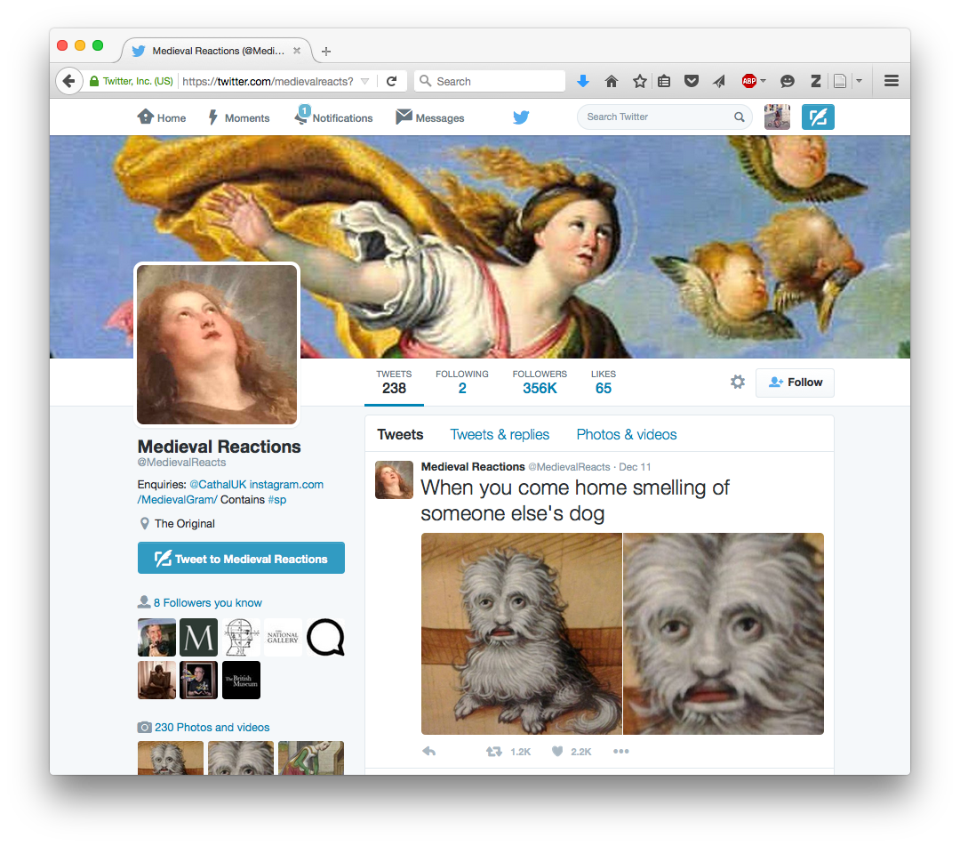
Task: Save page to Pocket icon
Action: coord(692,81)
